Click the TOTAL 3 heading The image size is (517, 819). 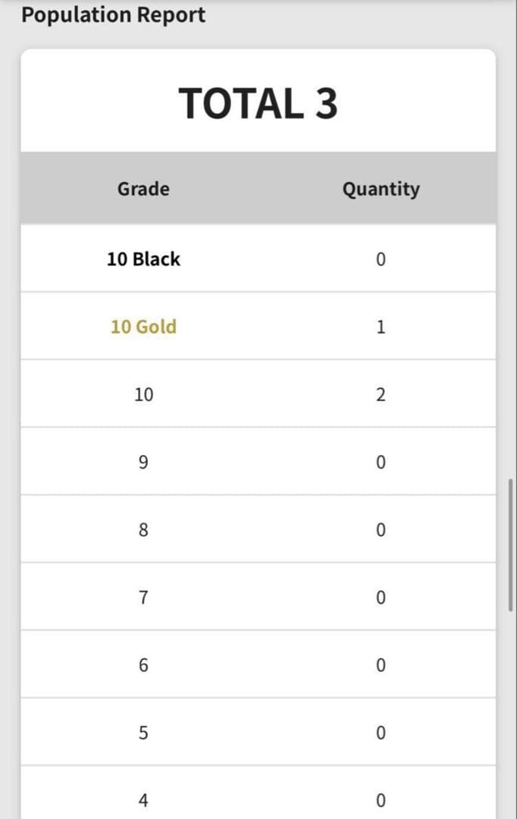point(258,103)
